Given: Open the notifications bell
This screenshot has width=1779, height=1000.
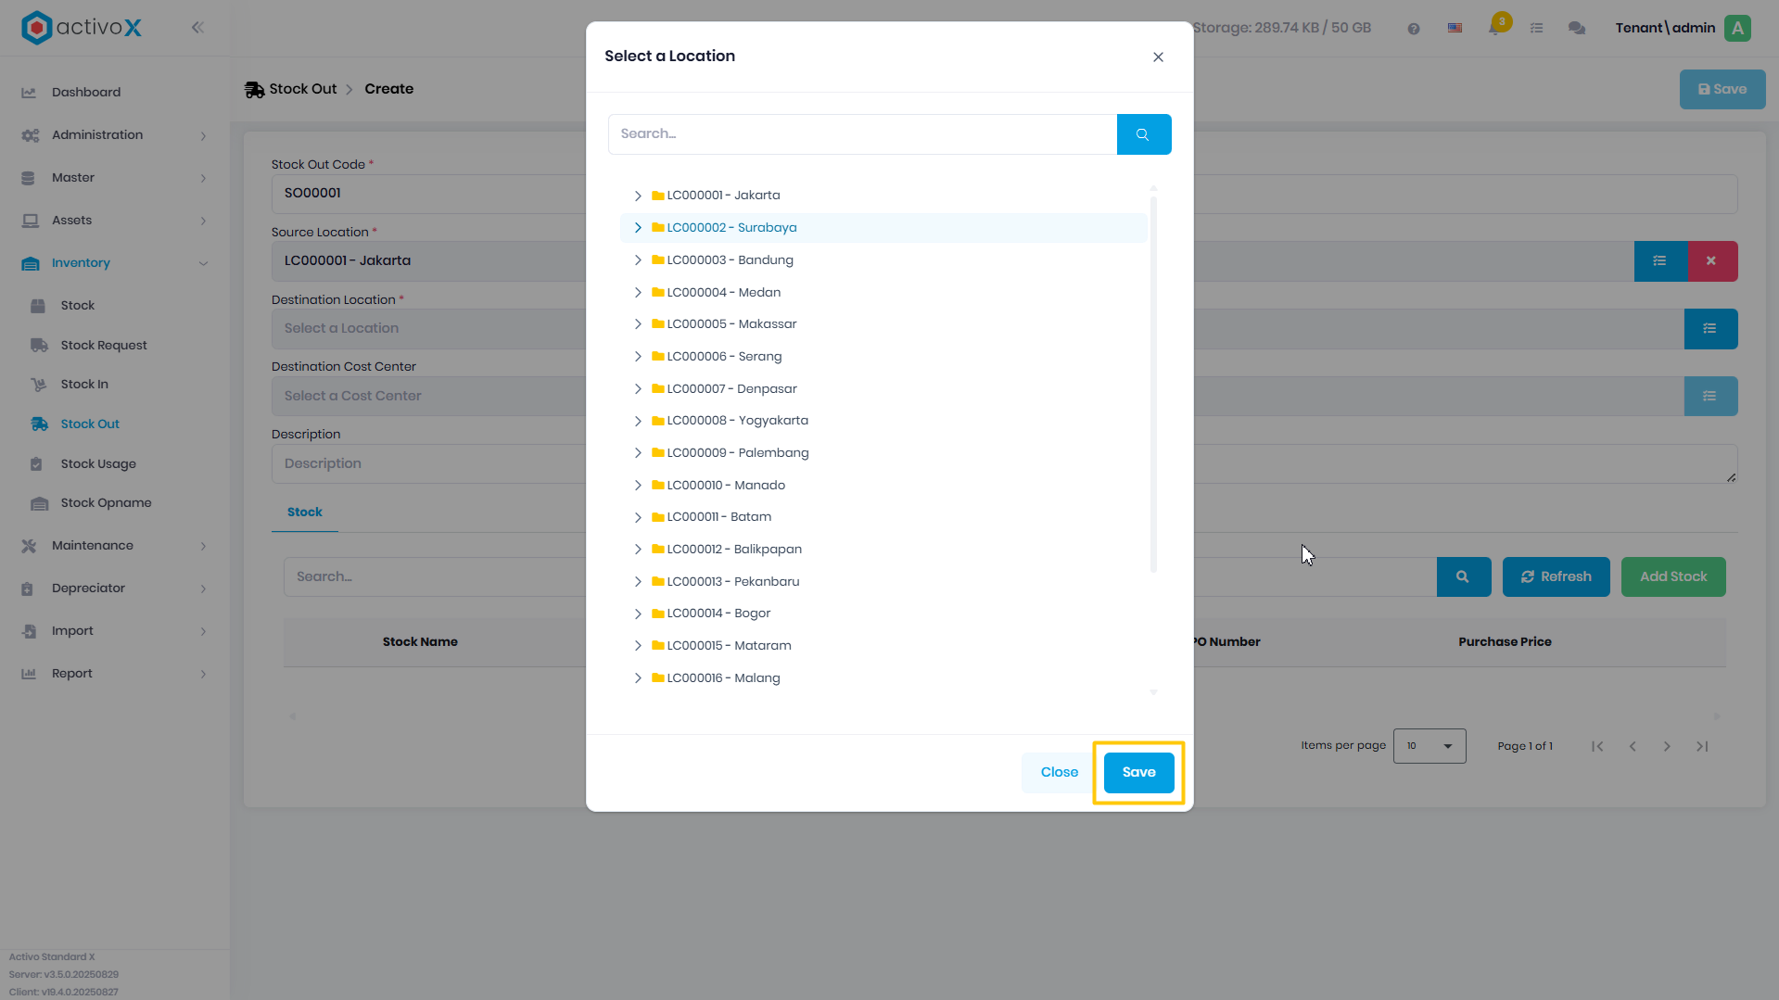Looking at the screenshot, I should coord(1494,29).
